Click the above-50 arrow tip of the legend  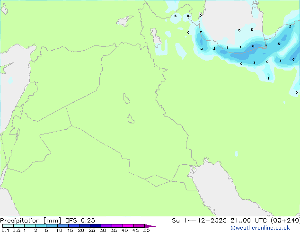[x=150, y=226]
